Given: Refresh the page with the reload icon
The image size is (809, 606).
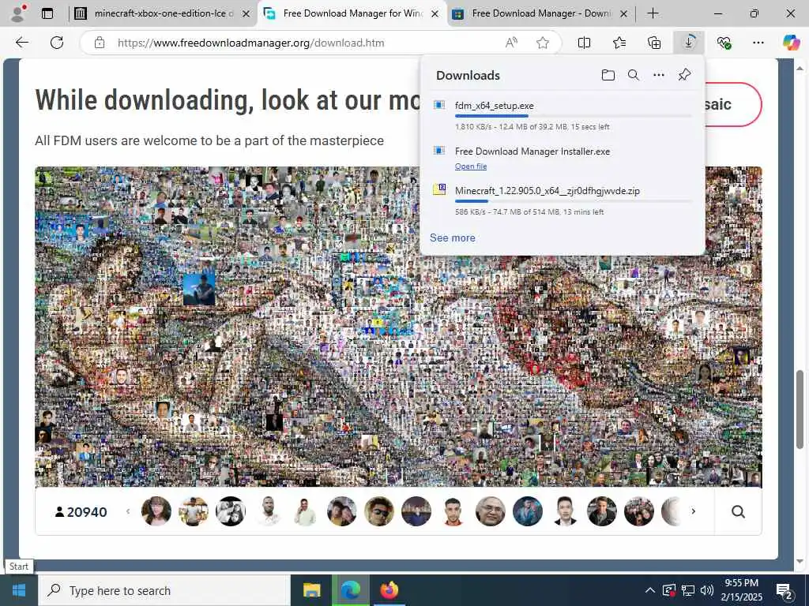Looking at the screenshot, I should click(x=57, y=43).
